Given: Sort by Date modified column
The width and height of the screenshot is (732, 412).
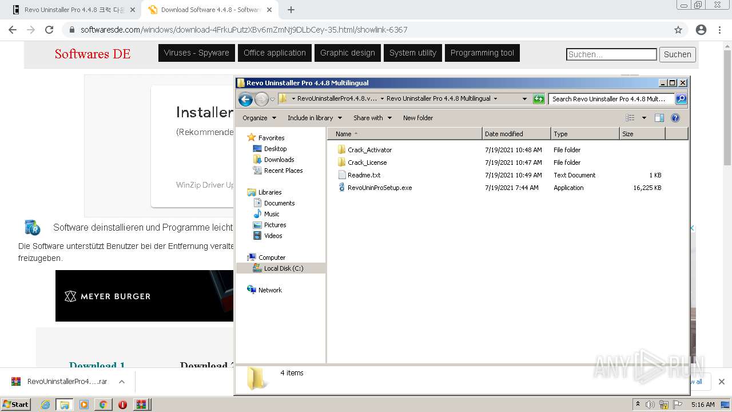Looking at the screenshot, I should click(x=516, y=134).
